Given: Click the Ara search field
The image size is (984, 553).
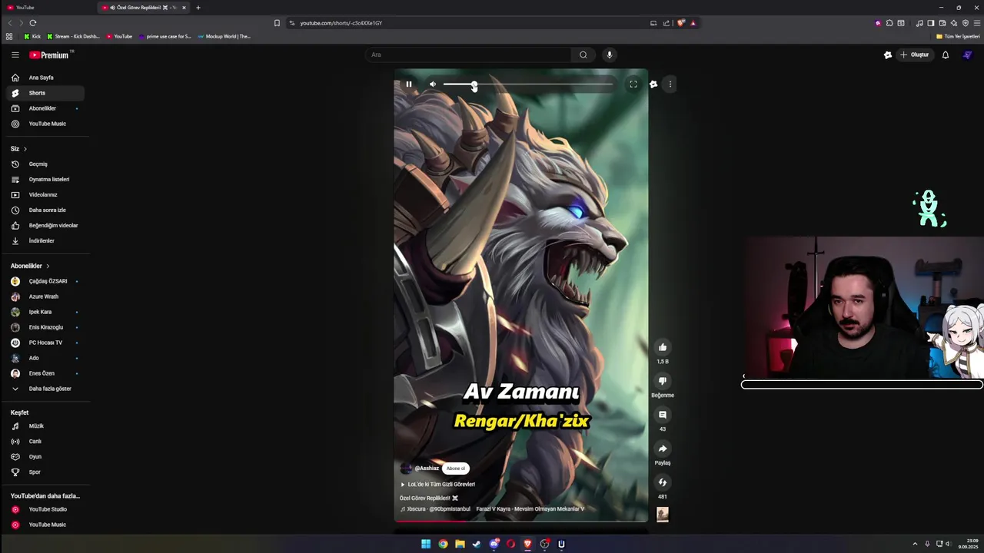Looking at the screenshot, I should (467, 55).
